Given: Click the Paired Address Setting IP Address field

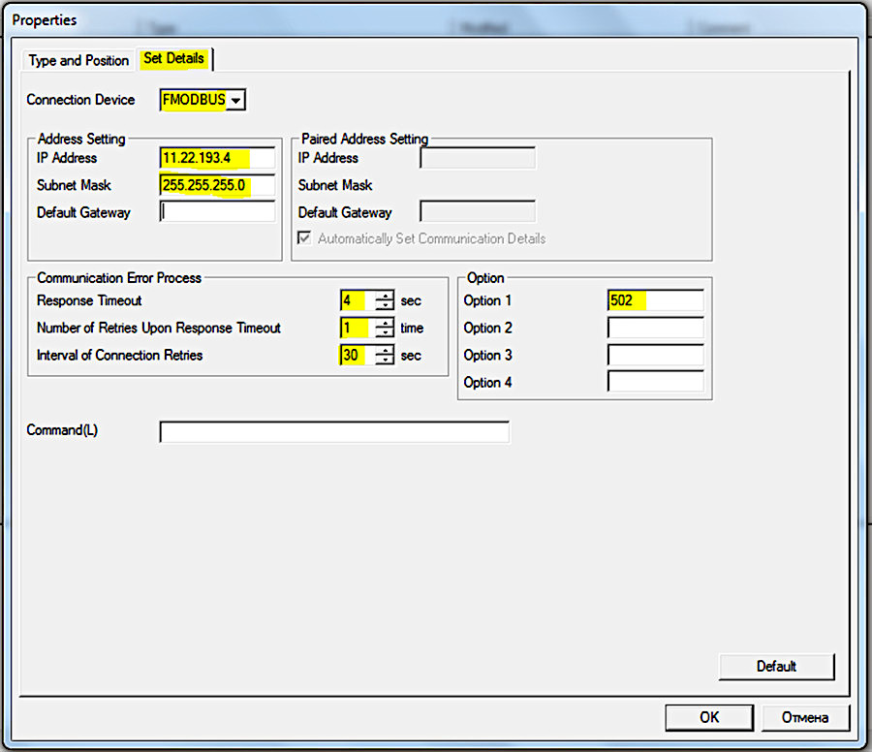Looking at the screenshot, I should pyautogui.click(x=478, y=158).
